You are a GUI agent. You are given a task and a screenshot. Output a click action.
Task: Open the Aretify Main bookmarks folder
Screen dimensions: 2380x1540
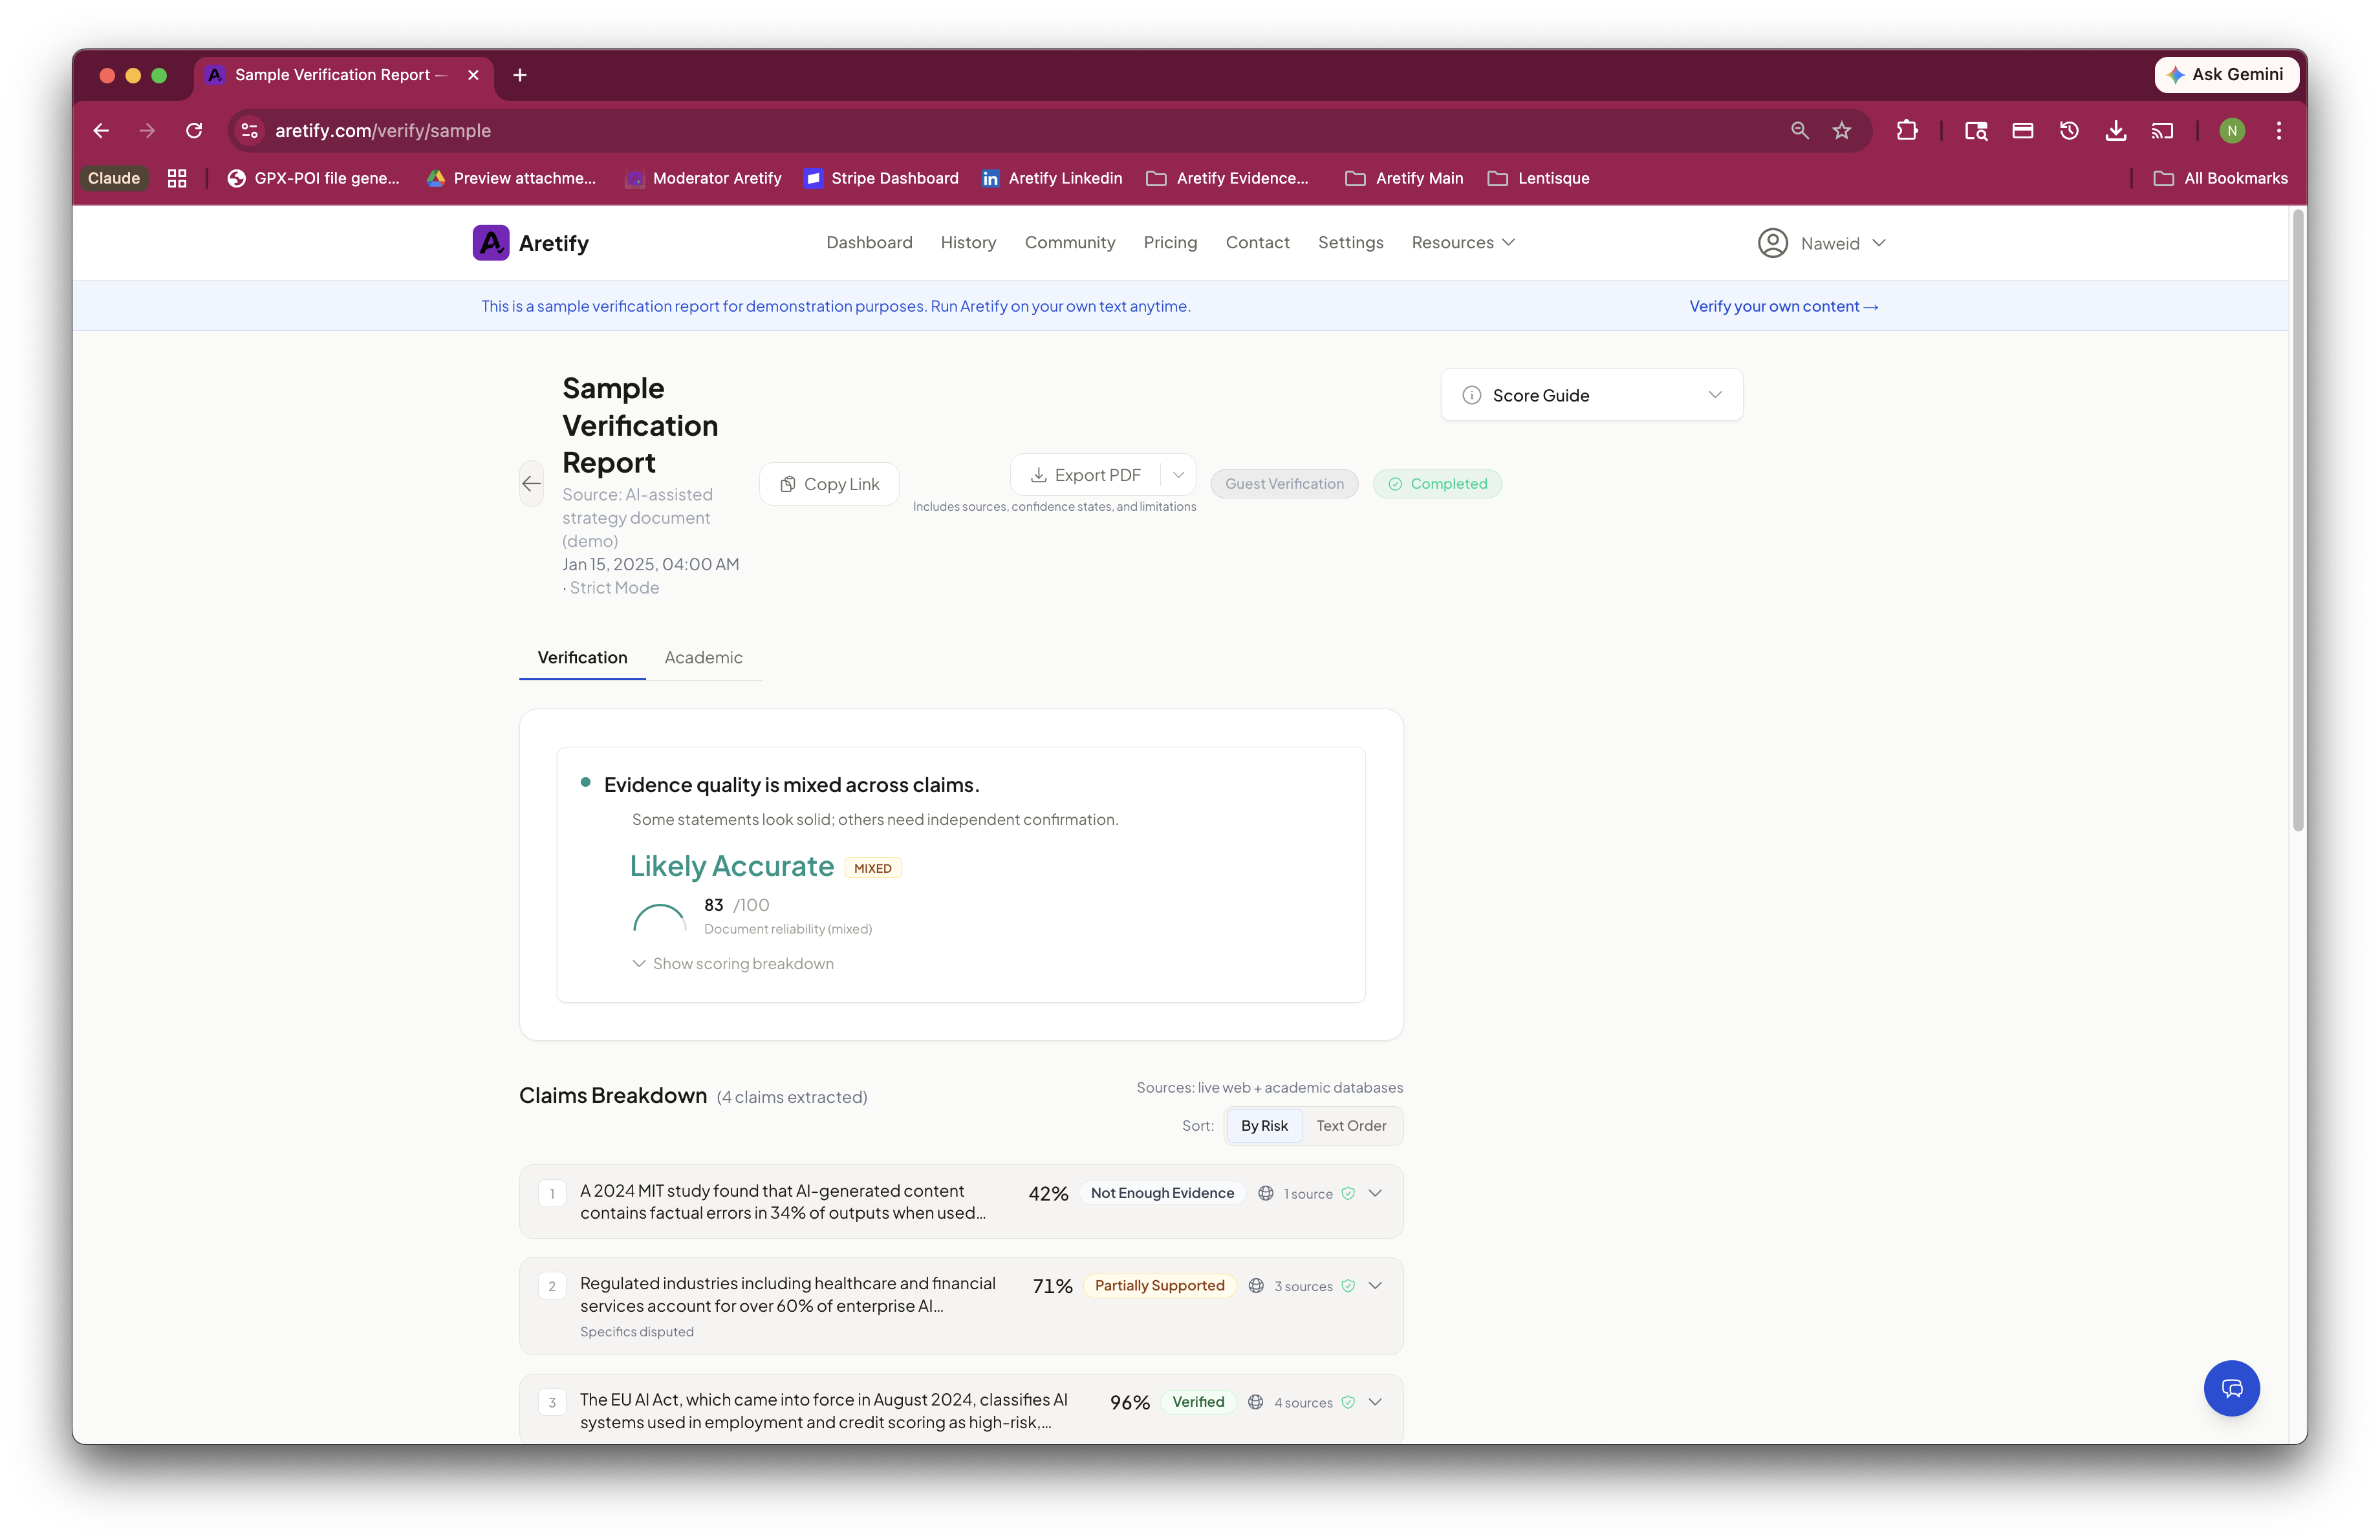click(x=1404, y=178)
